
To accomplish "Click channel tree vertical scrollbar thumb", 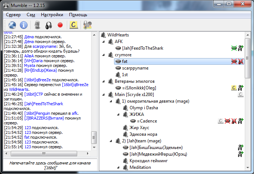I will tap(248, 58).
